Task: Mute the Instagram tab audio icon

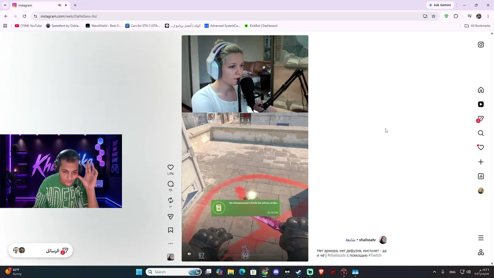Action: point(59,5)
